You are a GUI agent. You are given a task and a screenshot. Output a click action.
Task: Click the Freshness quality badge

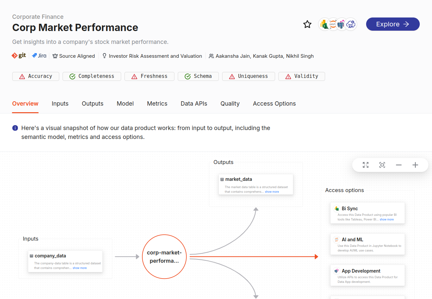[x=149, y=76]
